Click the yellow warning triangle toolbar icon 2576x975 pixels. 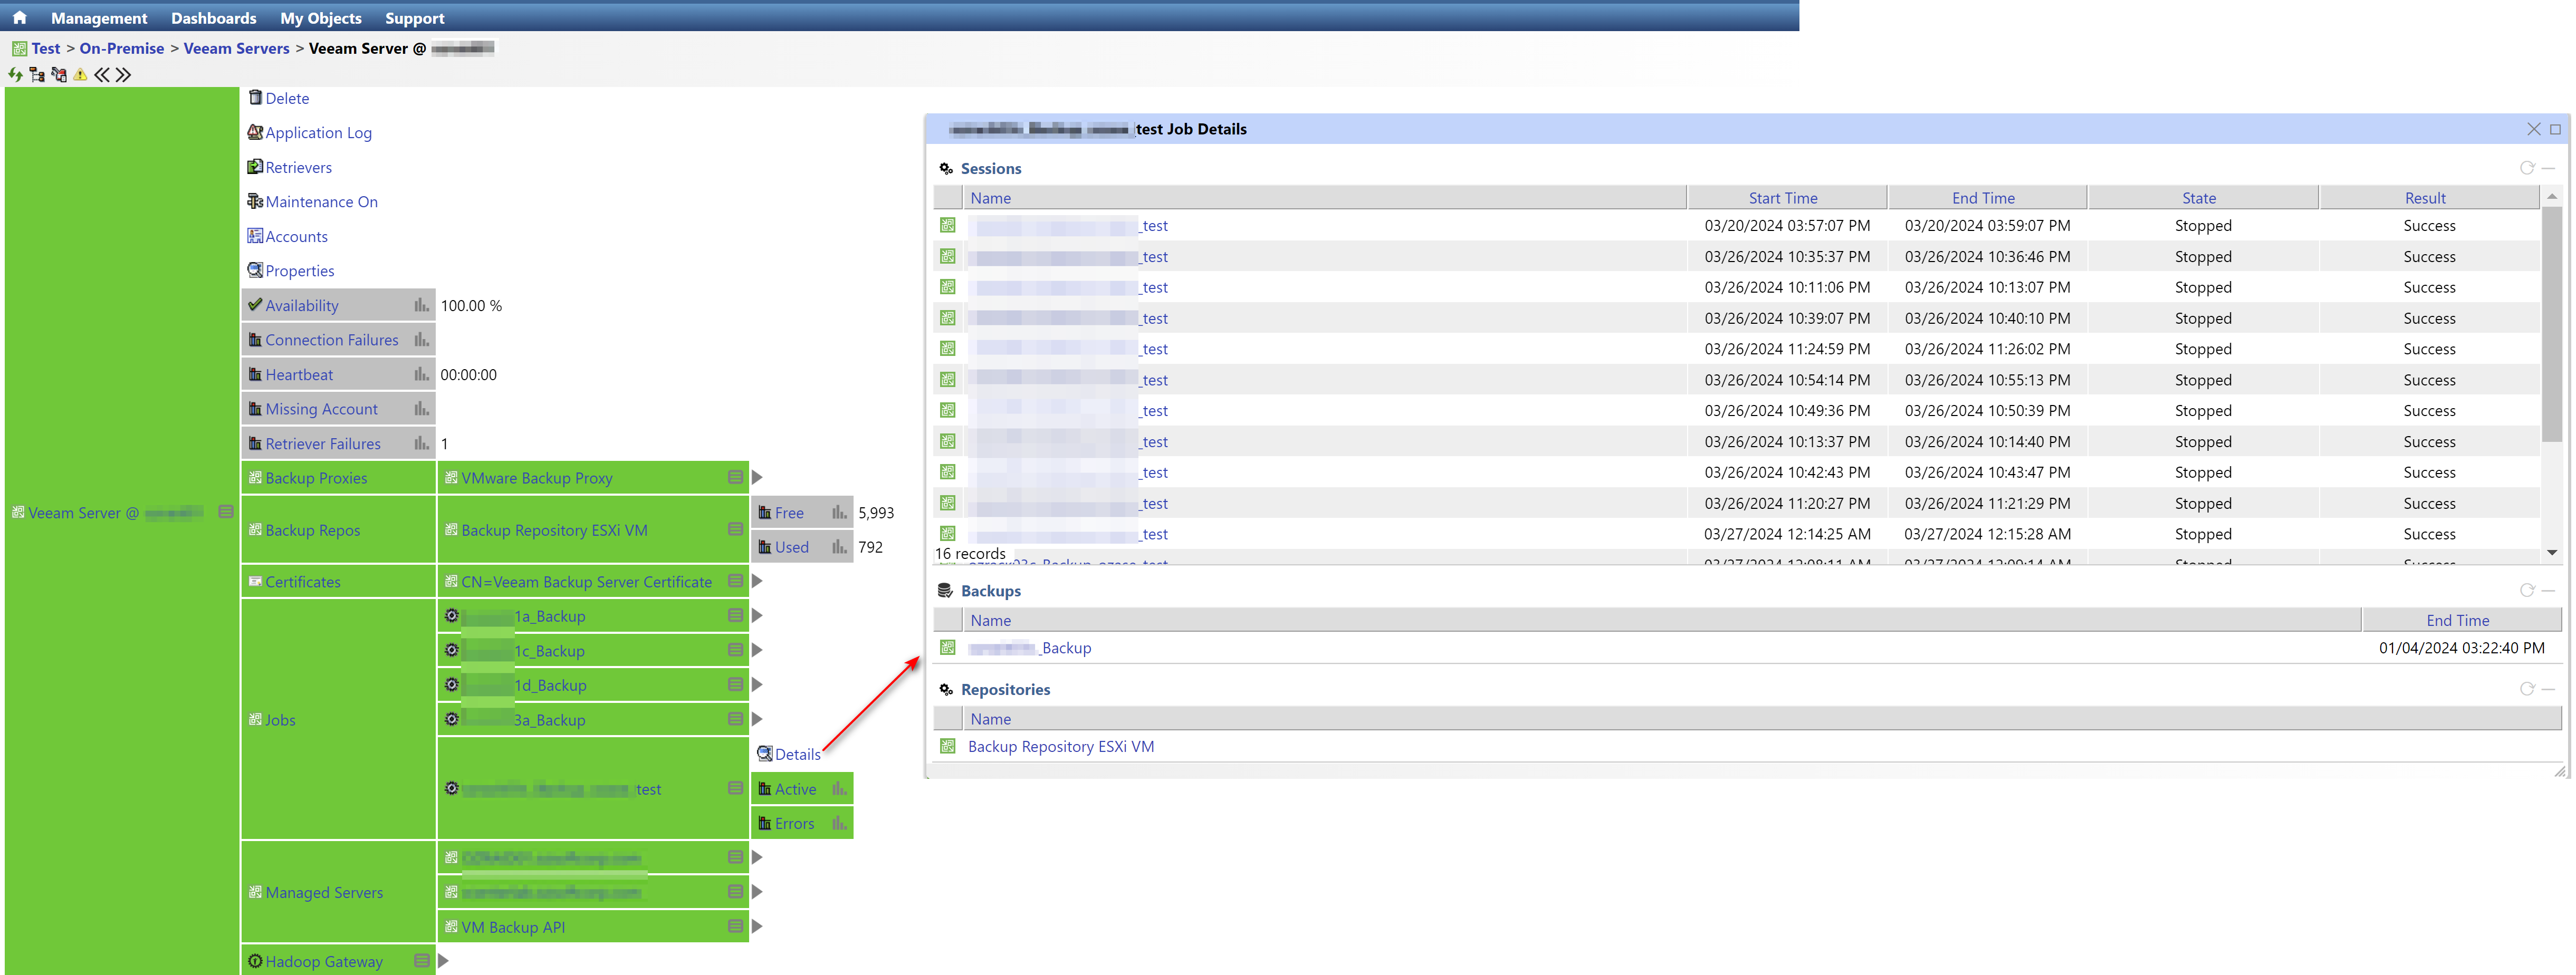pos(80,74)
